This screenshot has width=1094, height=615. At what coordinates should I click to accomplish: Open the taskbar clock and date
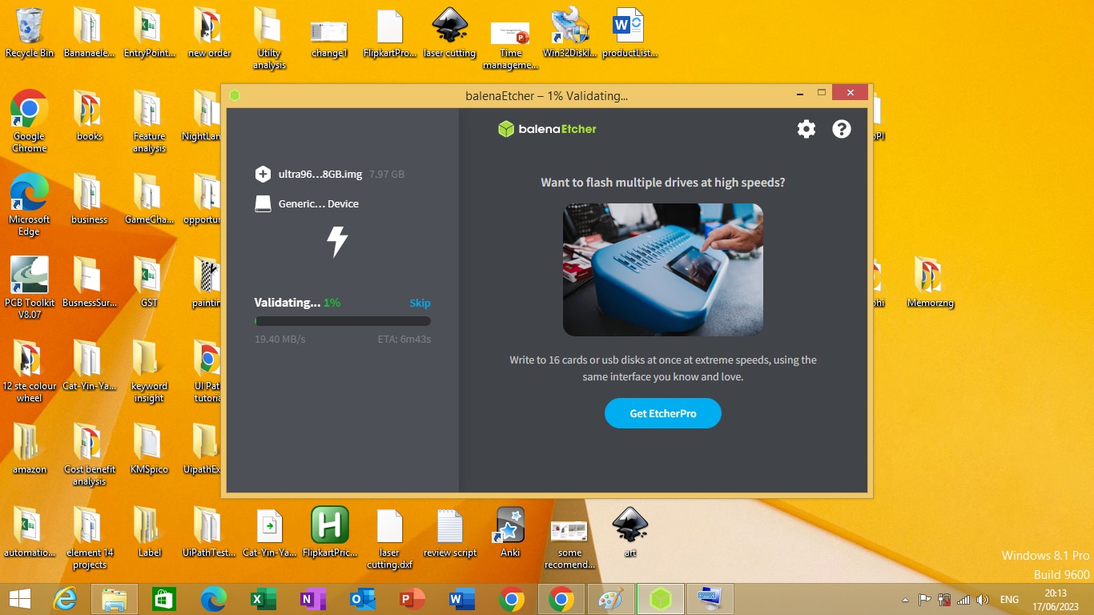tap(1056, 599)
